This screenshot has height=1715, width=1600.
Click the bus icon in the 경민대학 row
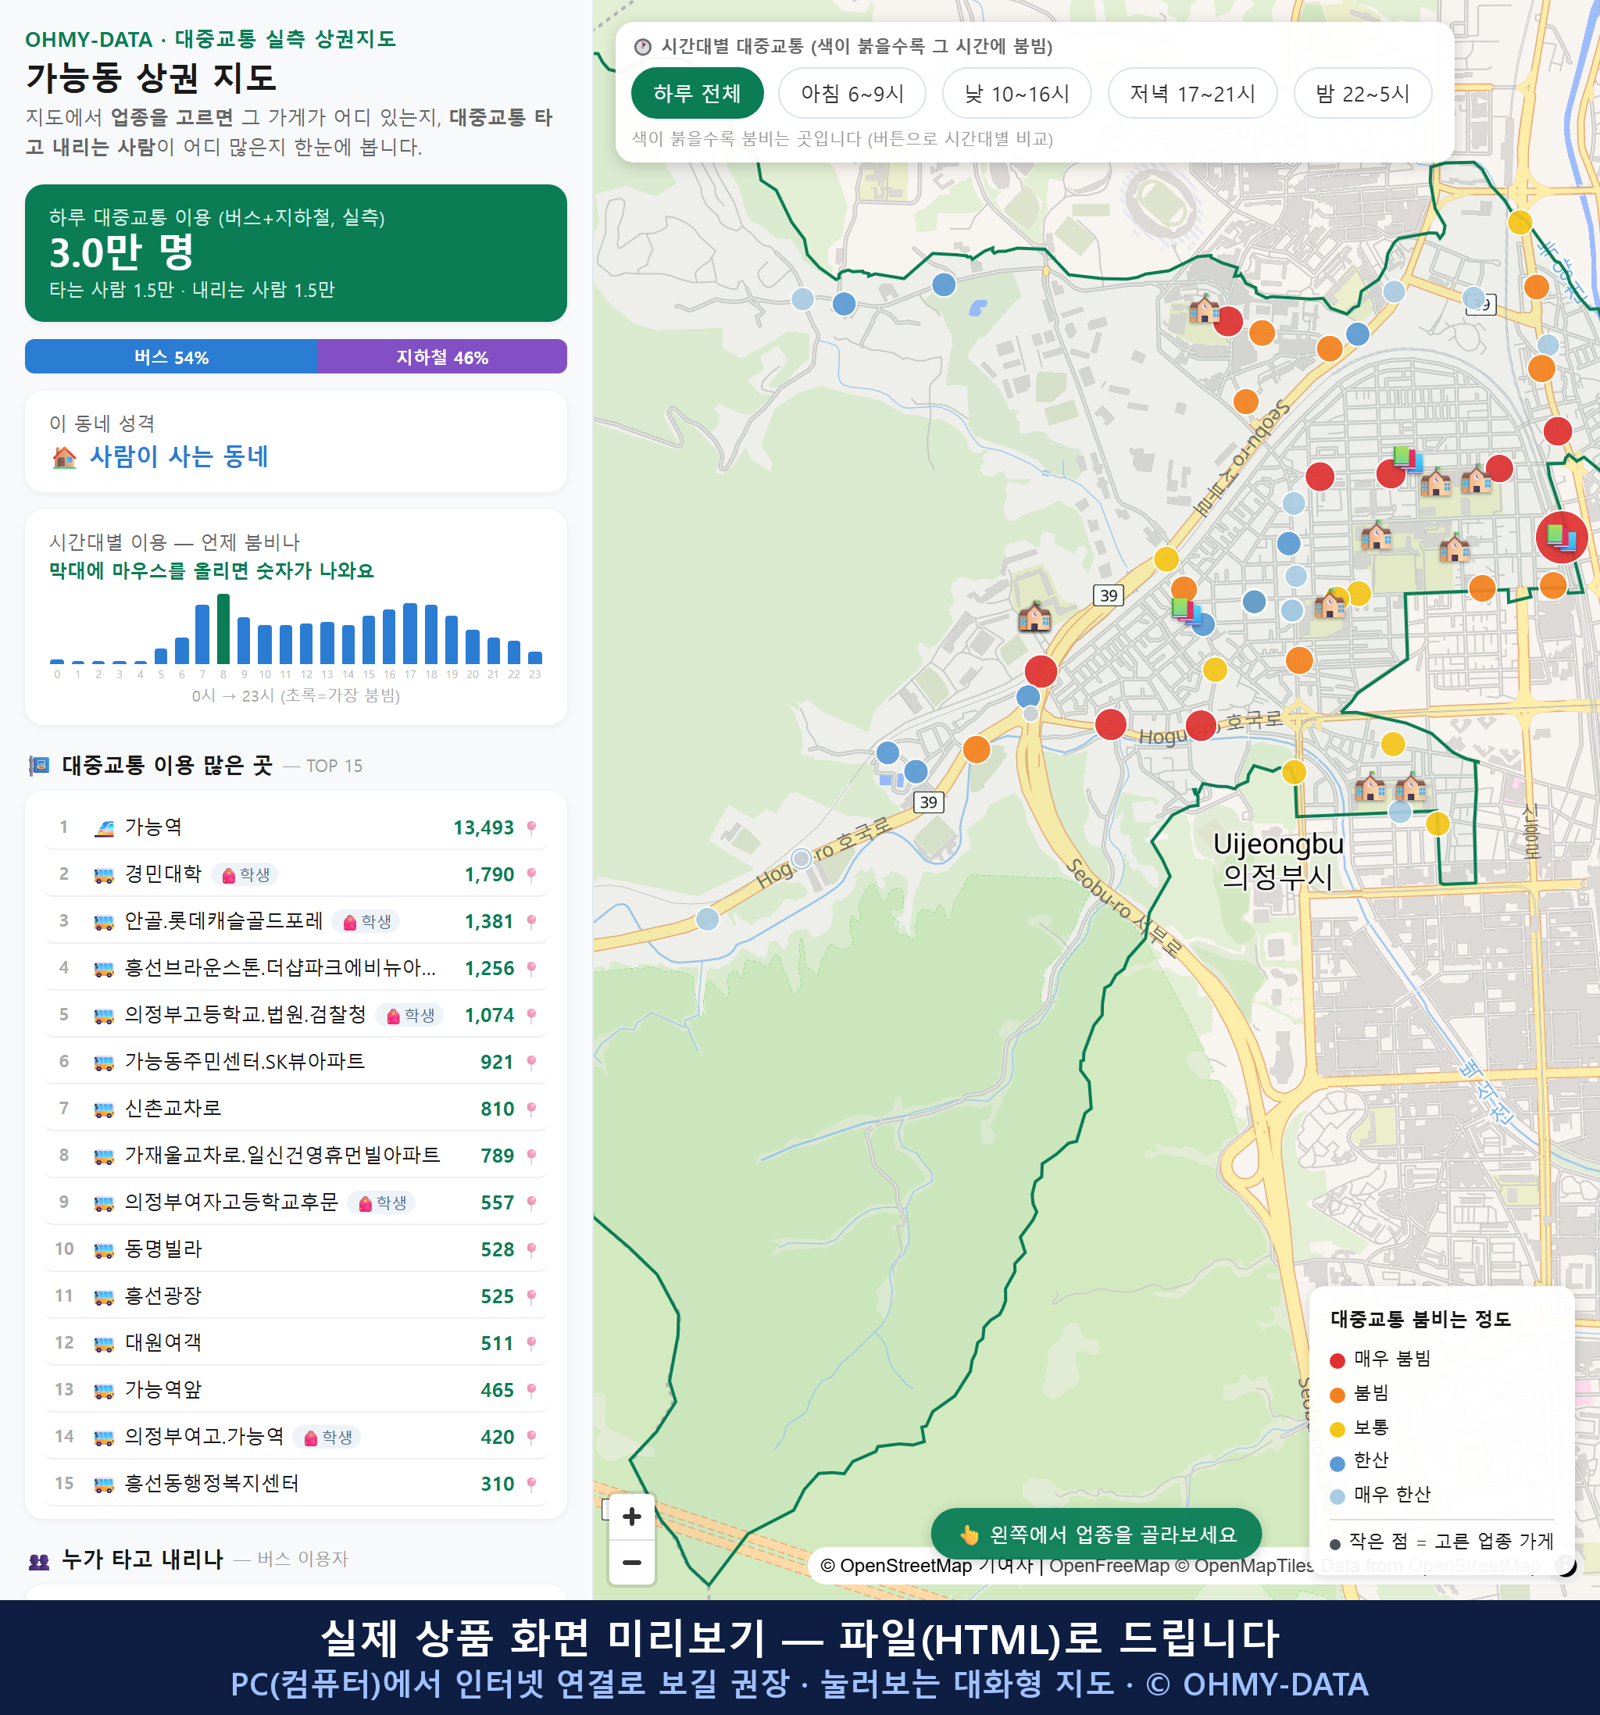point(103,875)
